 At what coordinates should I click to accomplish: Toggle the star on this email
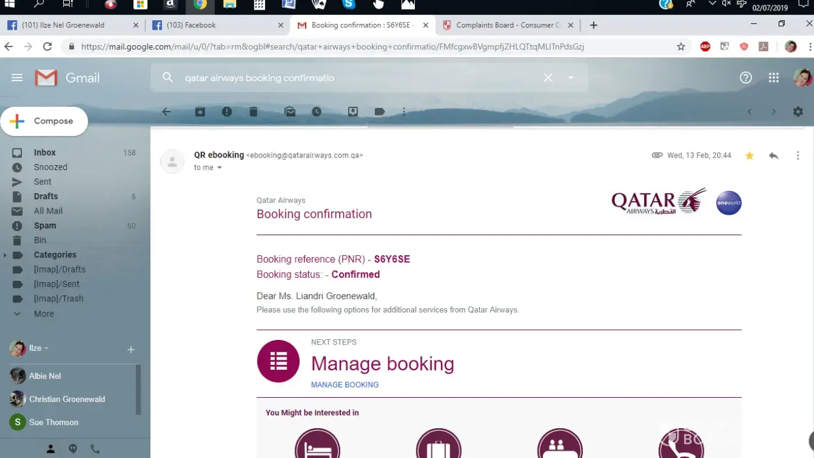coord(750,156)
